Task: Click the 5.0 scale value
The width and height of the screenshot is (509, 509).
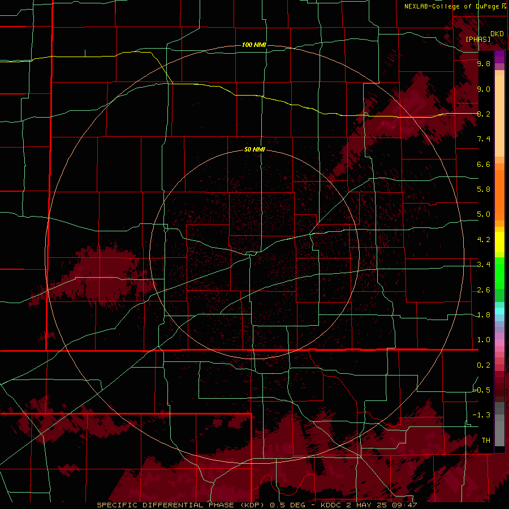Action: (x=484, y=214)
